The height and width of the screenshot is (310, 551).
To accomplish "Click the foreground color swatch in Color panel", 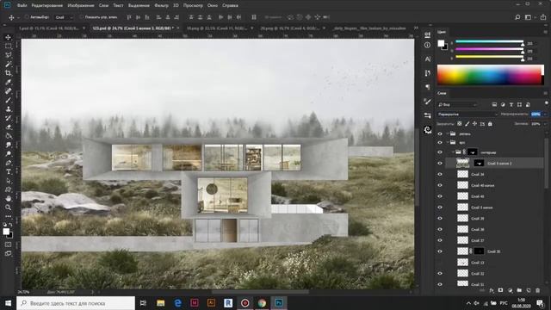I will coord(441,44).
